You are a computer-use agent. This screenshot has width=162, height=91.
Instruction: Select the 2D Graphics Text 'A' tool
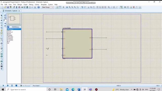(x=2, y=64)
